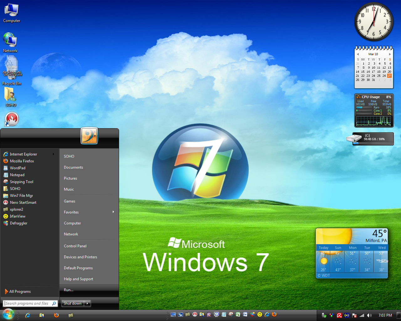The height and width of the screenshot is (321, 401).
Task: Click Milford, PA in weather gadget
Action: [x=376, y=240]
